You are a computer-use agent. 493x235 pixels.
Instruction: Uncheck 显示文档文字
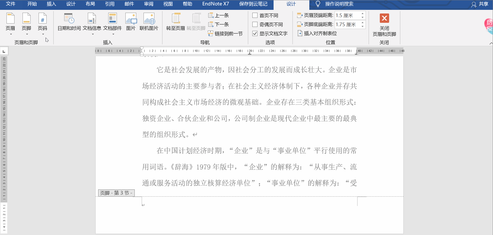[x=254, y=33]
